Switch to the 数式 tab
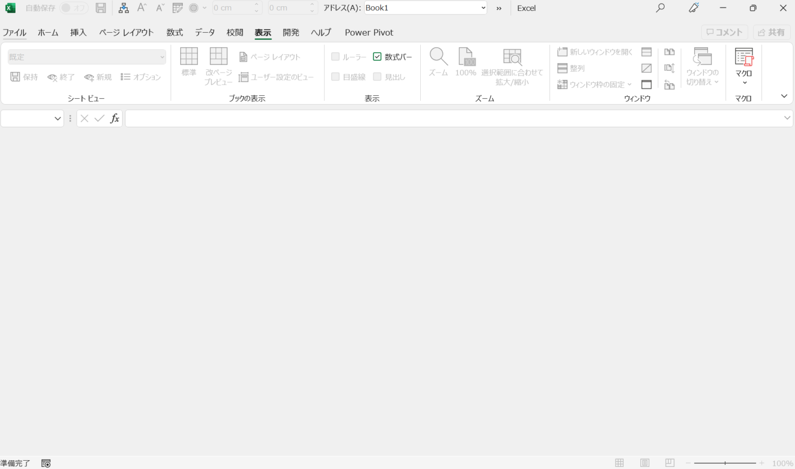This screenshot has width=795, height=469. click(174, 32)
